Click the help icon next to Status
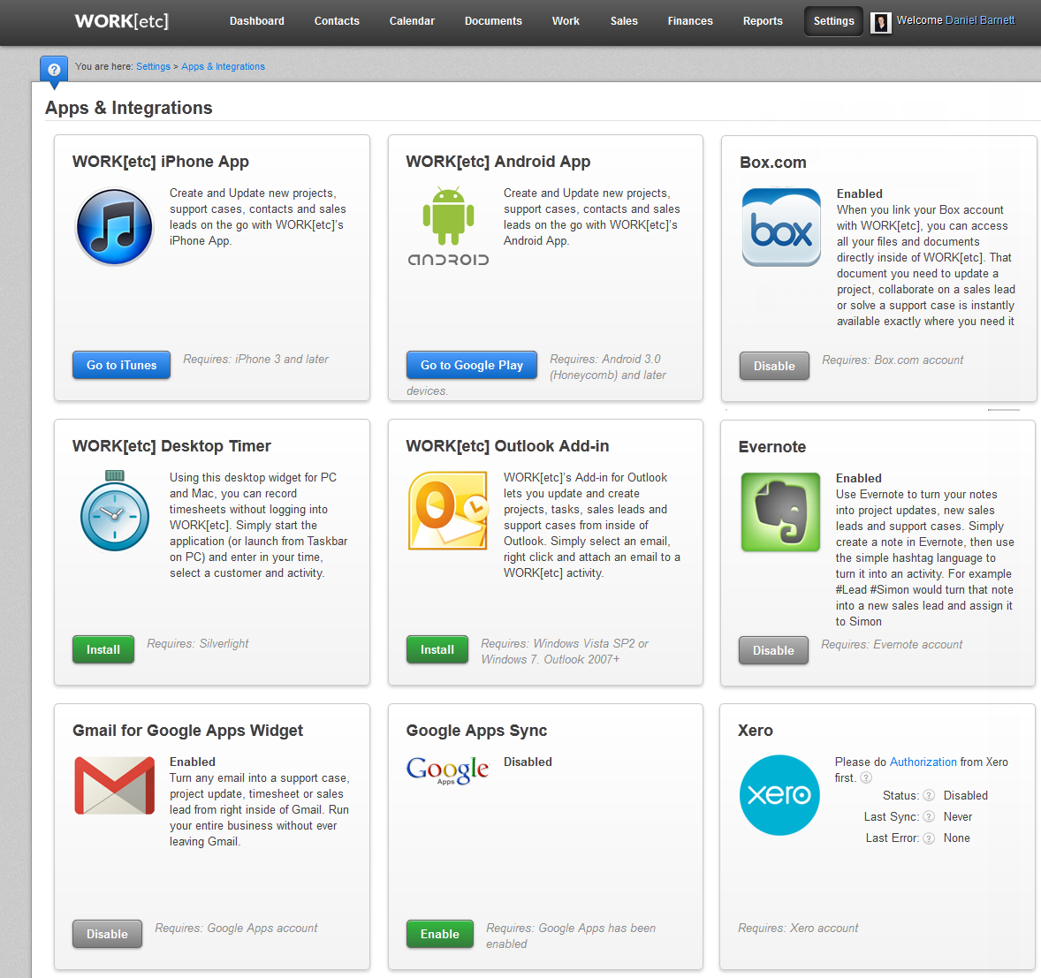Image resolution: width=1041 pixels, height=978 pixels. [x=929, y=796]
